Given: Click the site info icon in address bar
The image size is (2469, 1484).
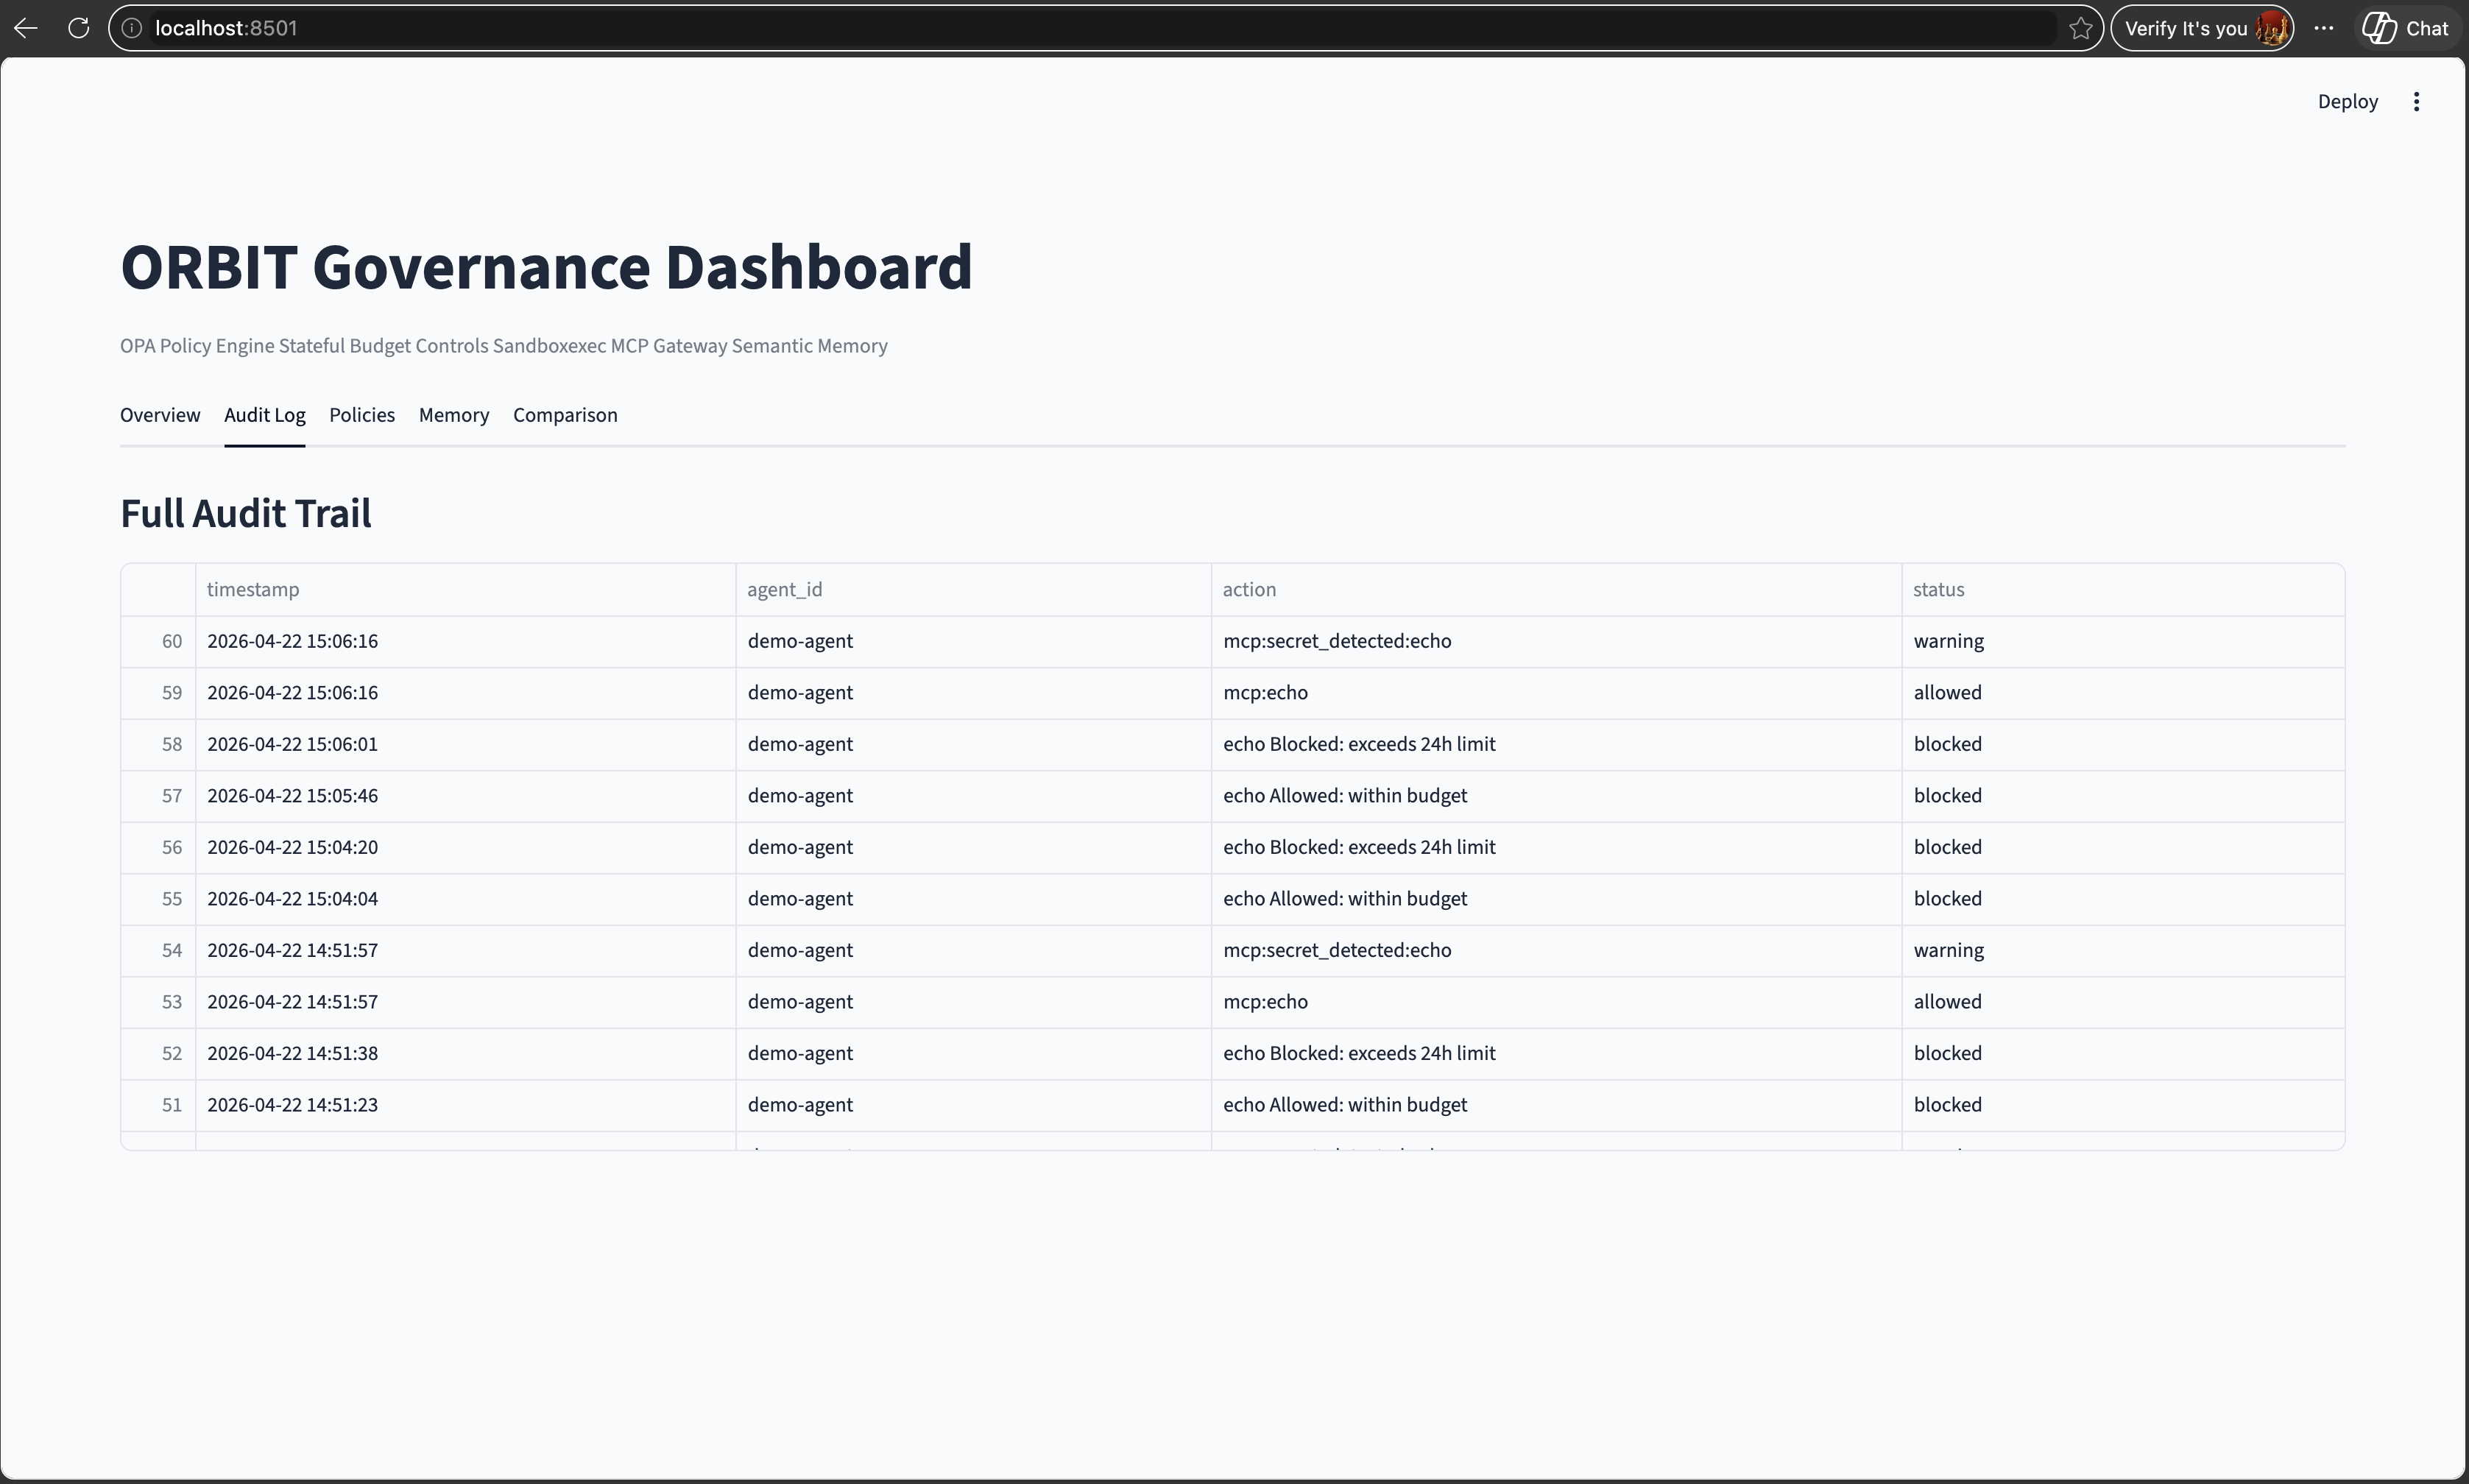Looking at the screenshot, I should pos(132,28).
